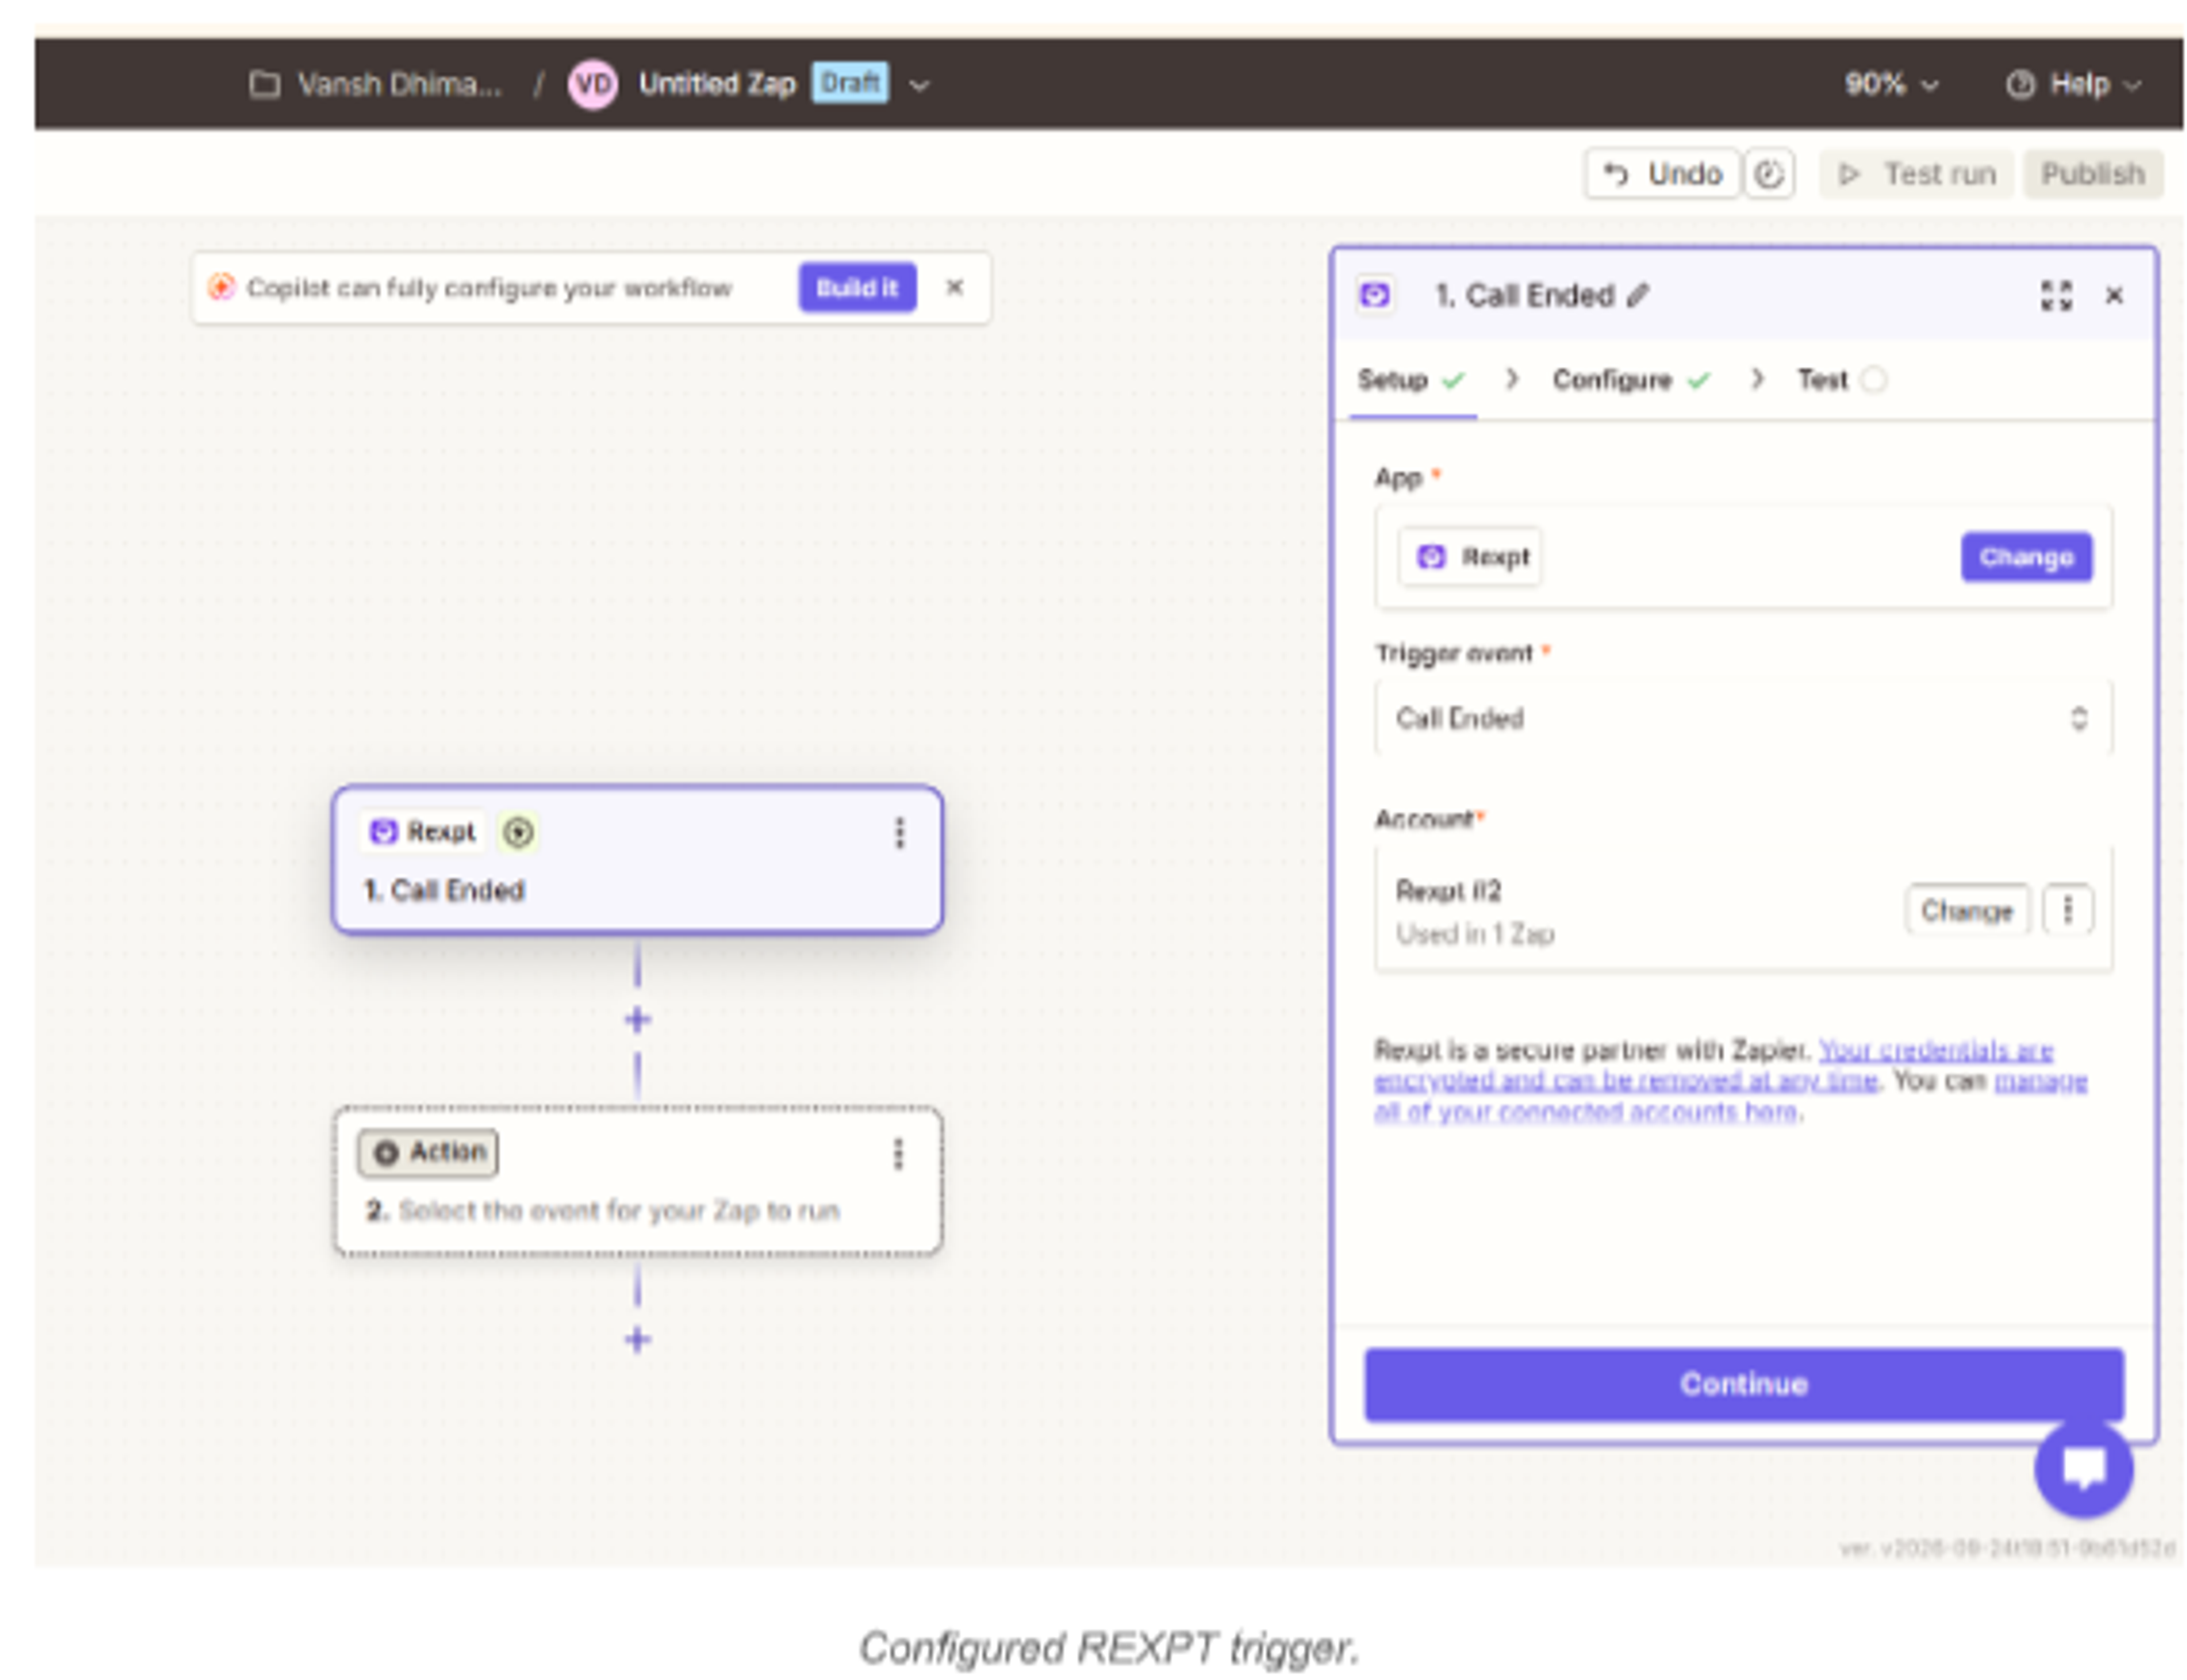Click the Copilot sparkle icon
This screenshot has width=2187, height=1680.
coord(220,288)
